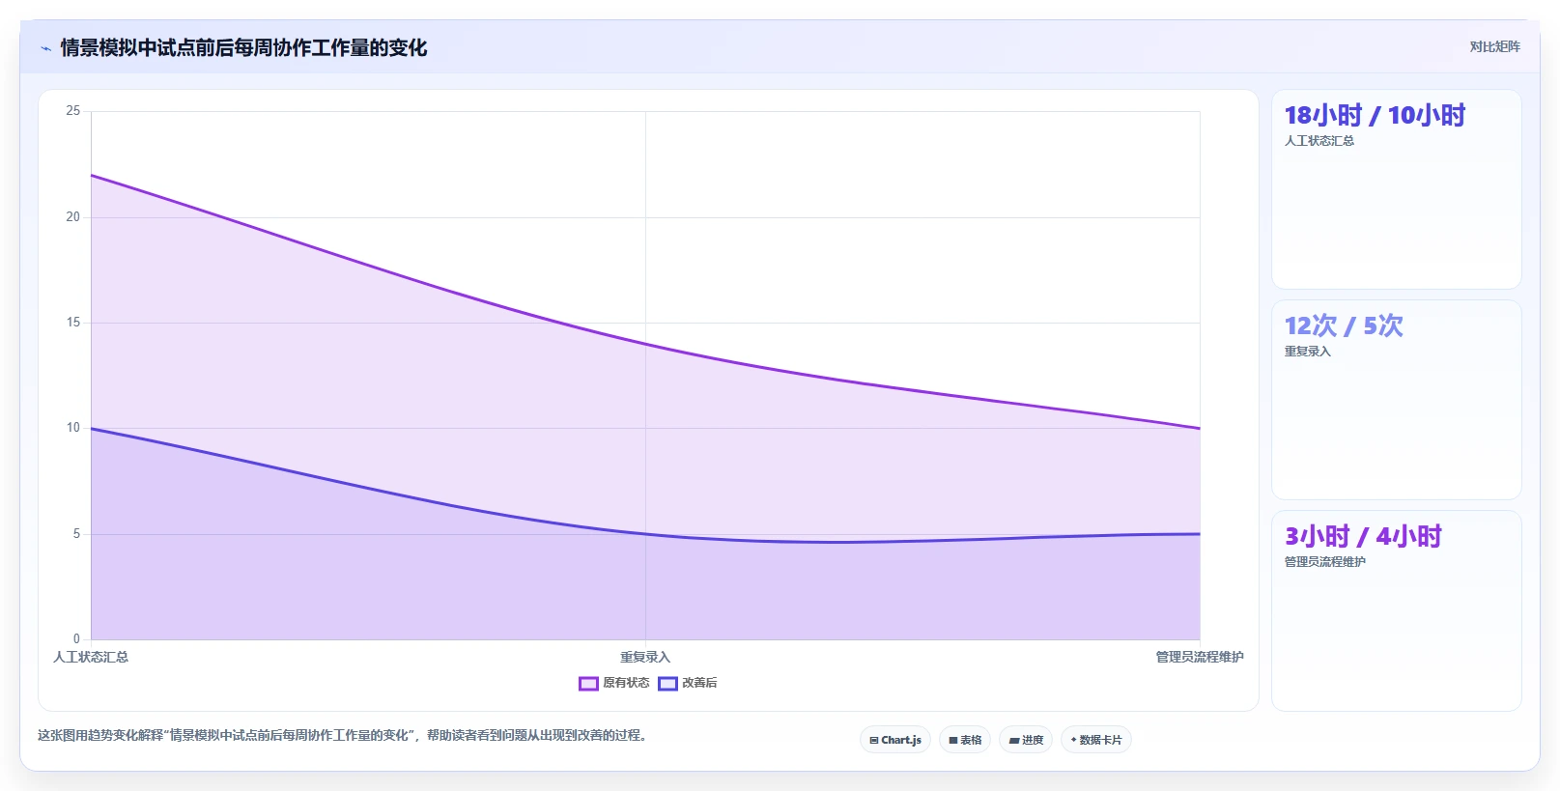Click the small icon before the chart title
The width and height of the screenshot is (1560, 791).
tap(45, 48)
